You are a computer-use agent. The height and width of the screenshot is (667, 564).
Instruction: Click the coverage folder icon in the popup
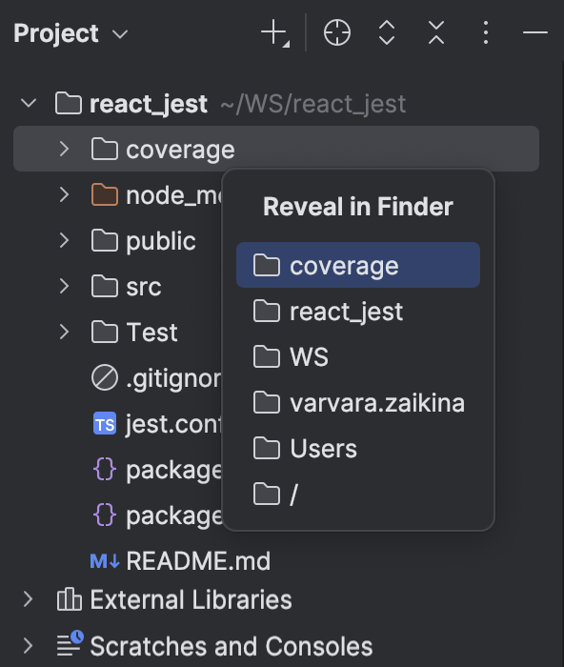coord(267,265)
